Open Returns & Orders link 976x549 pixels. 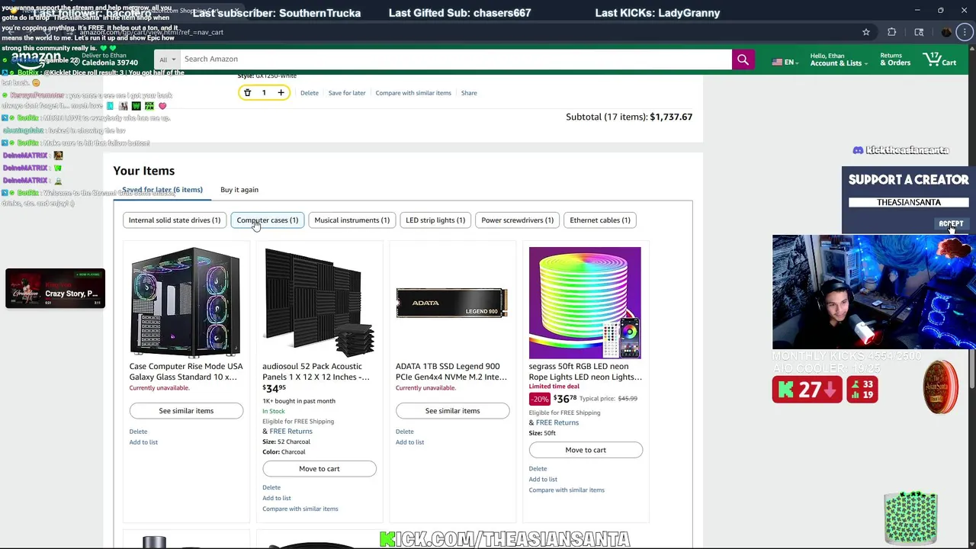point(895,59)
